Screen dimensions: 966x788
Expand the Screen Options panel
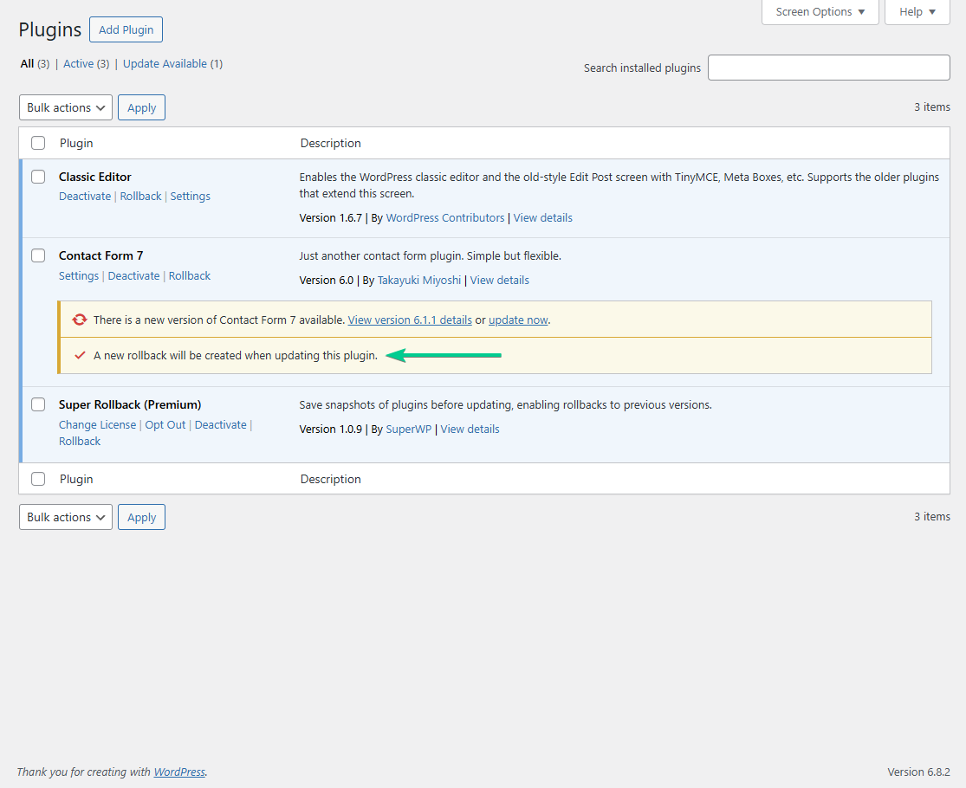coord(820,12)
